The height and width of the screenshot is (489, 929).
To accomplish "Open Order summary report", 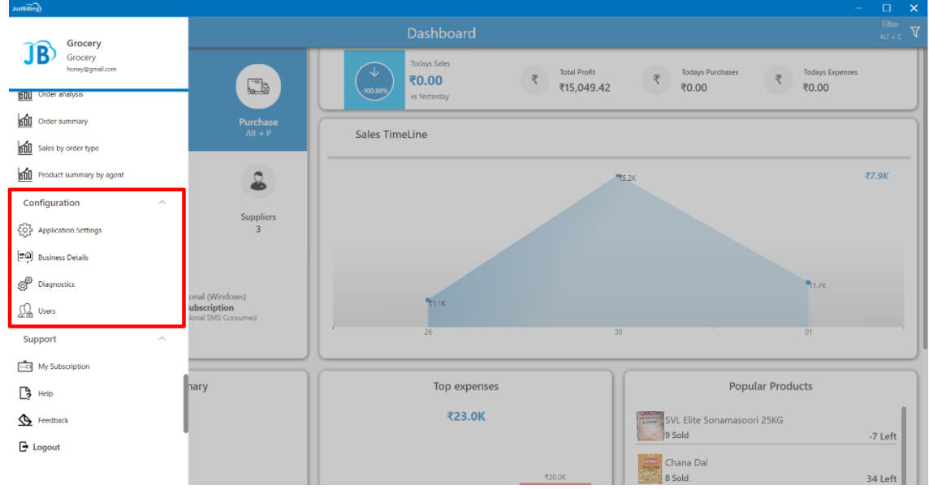I will click(63, 122).
